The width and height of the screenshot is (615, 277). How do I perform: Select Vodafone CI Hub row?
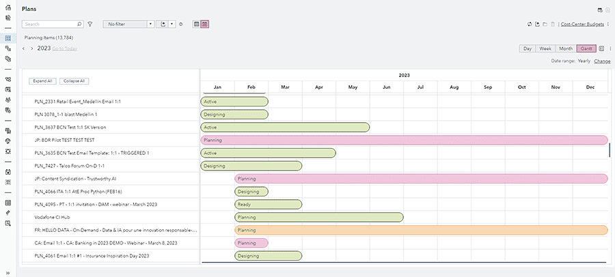point(111,217)
